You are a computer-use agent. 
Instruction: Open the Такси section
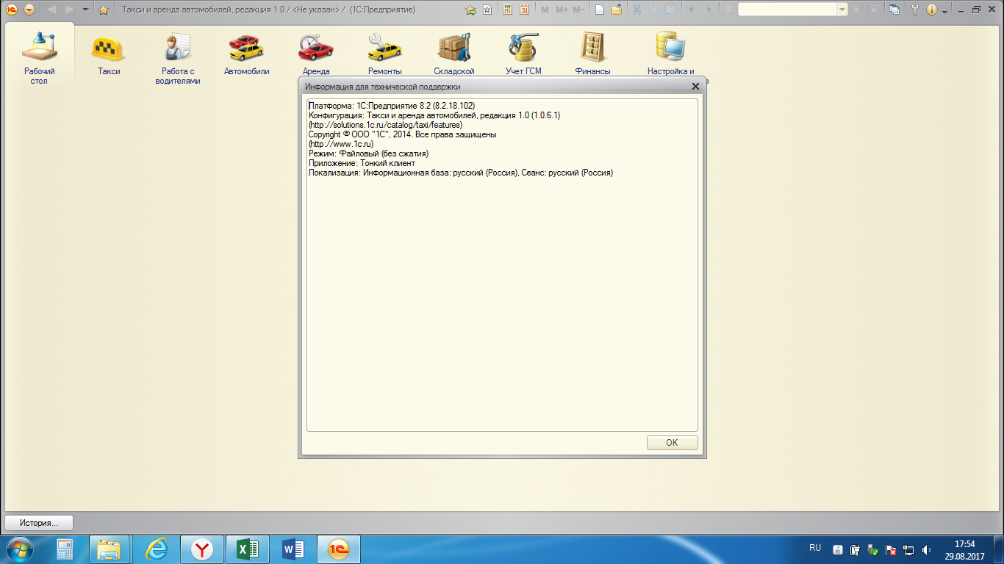tap(108, 54)
